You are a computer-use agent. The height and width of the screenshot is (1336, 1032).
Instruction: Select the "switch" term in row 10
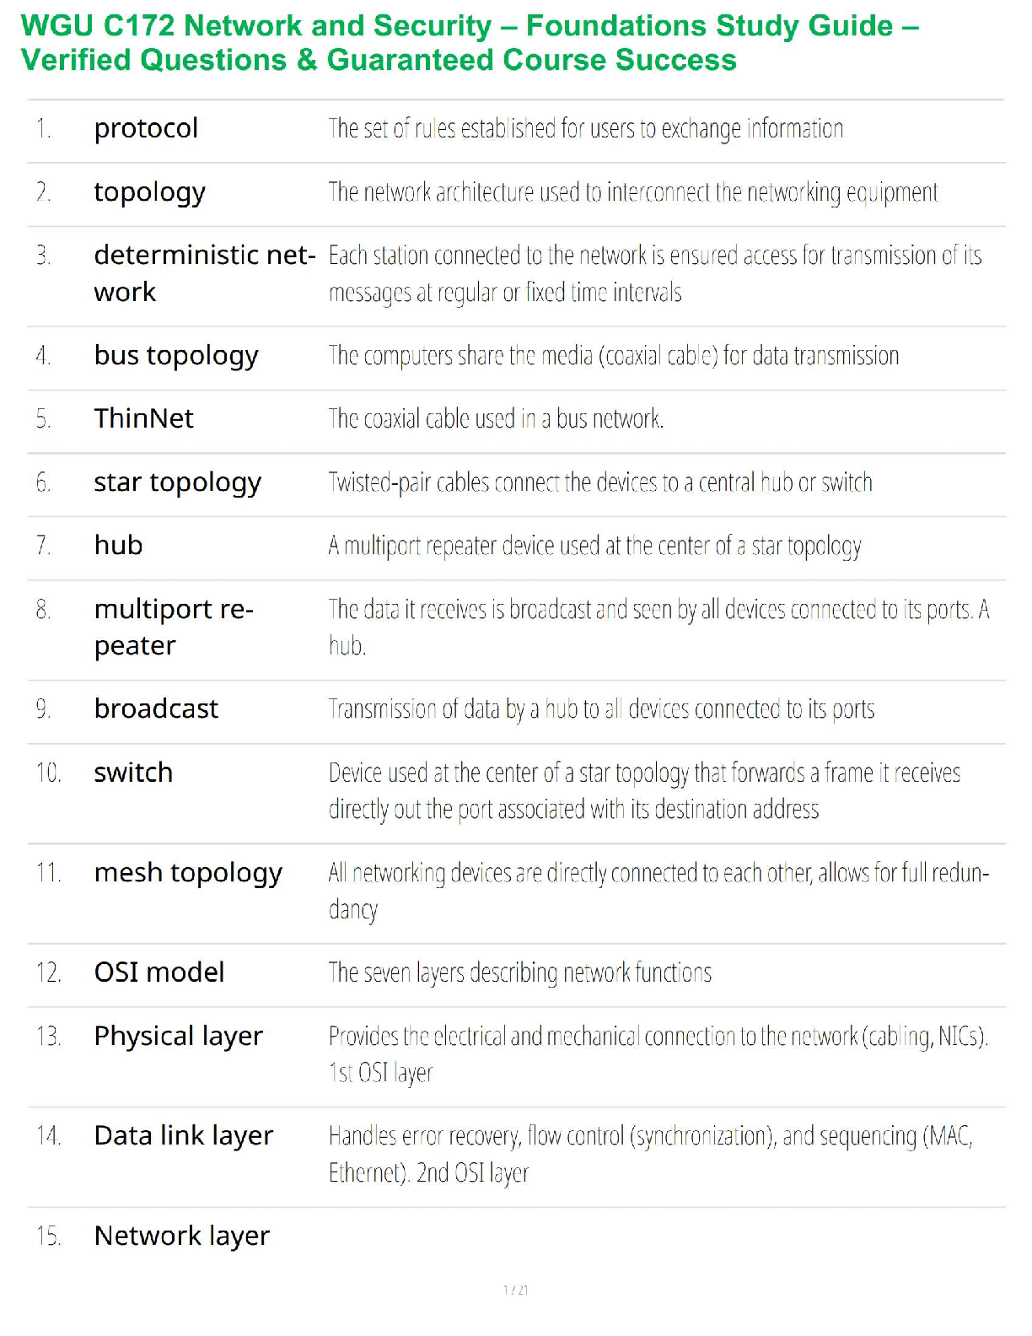pyautogui.click(x=133, y=773)
